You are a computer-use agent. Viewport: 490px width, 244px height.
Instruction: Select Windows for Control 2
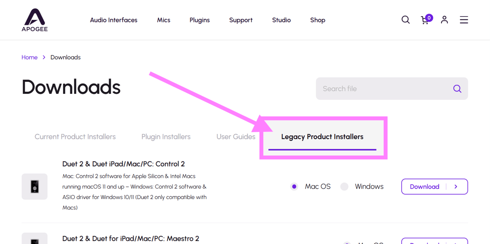click(x=345, y=186)
